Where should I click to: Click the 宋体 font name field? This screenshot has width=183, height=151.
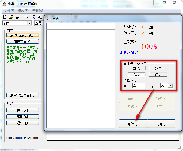click(x=15, y=23)
